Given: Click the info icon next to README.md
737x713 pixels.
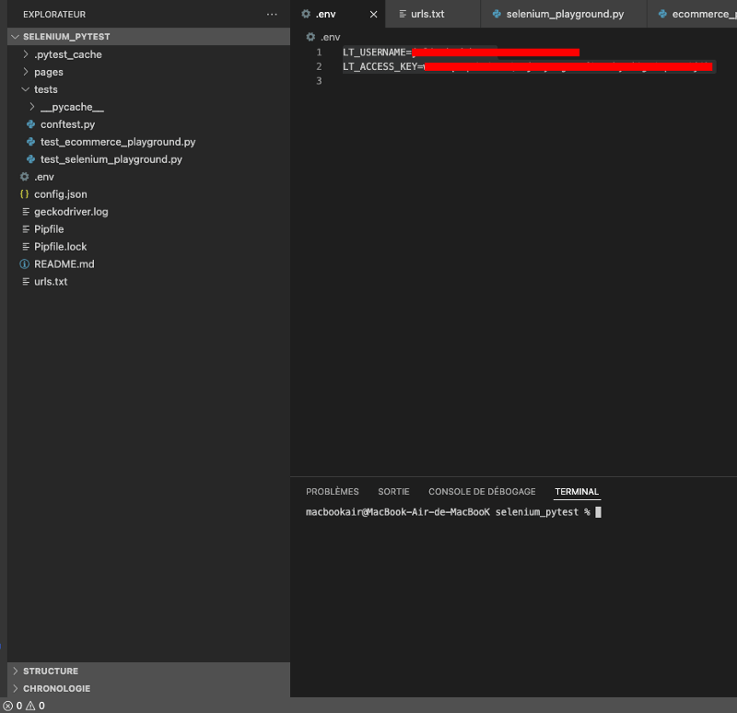Looking at the screenshot, I should (26, 264).
